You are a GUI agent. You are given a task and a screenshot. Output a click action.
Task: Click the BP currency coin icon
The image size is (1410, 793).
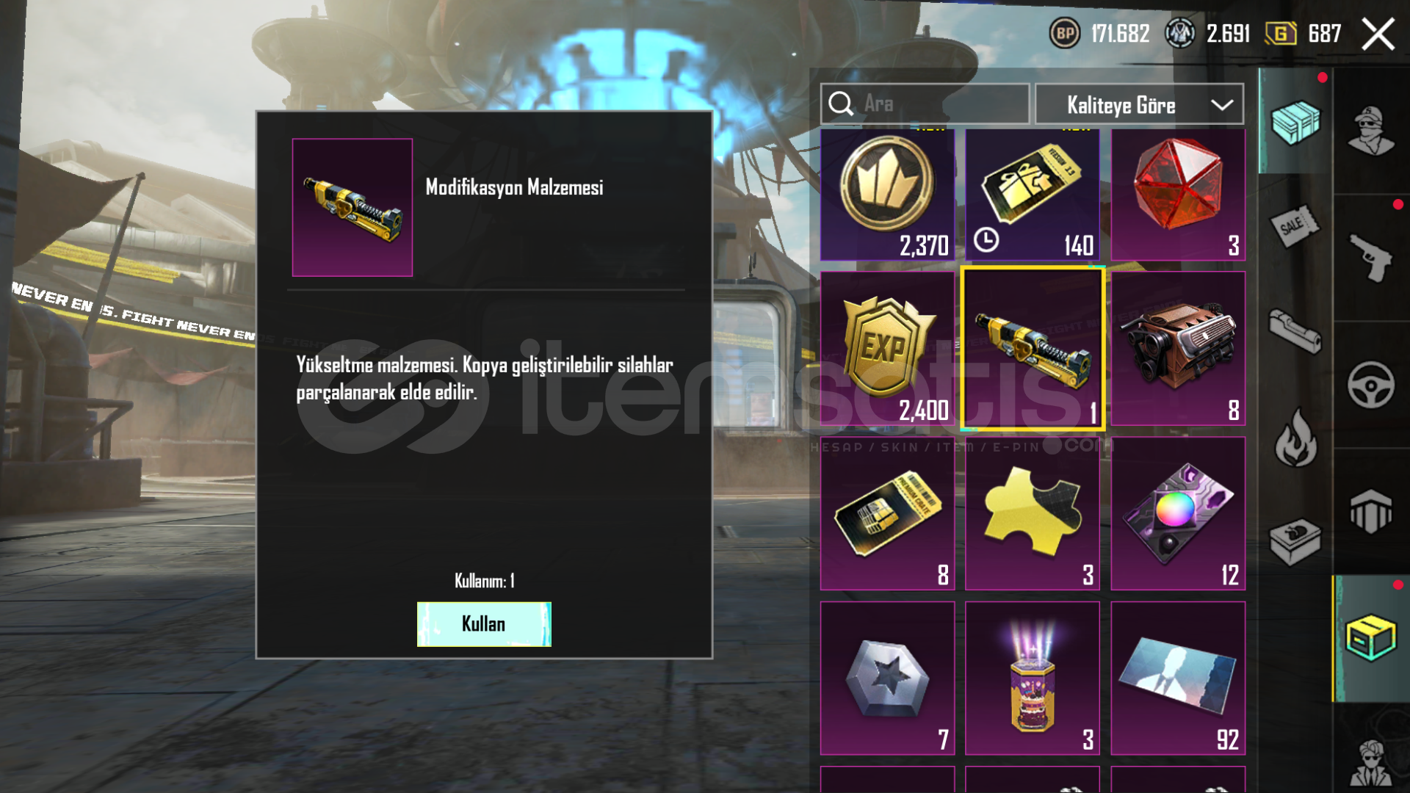(x=1065, y=34)
